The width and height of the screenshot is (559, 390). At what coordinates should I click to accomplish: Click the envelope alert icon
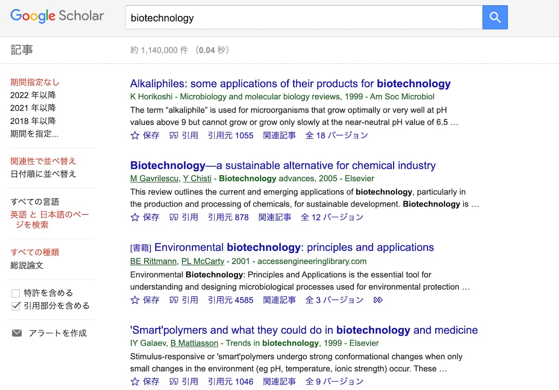(17, 333)
